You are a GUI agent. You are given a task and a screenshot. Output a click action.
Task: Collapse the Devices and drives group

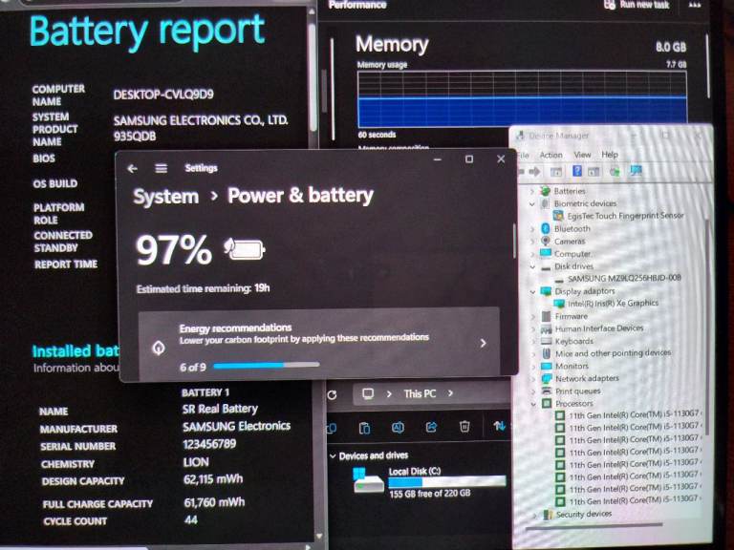click(x=333, y=456)
